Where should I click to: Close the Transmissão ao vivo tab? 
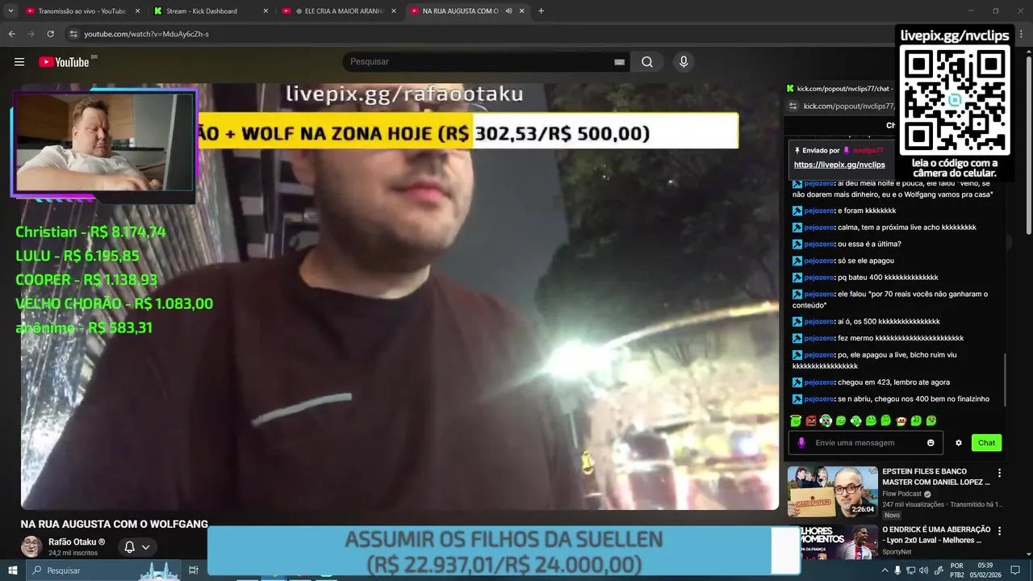coord(137,11)
